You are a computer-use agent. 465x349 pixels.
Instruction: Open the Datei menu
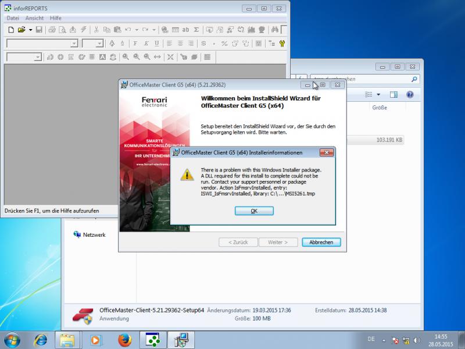point(12,18)
